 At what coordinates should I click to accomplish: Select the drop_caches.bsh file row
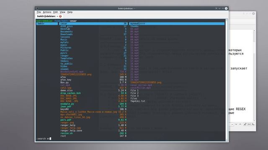tap(93, 93)
